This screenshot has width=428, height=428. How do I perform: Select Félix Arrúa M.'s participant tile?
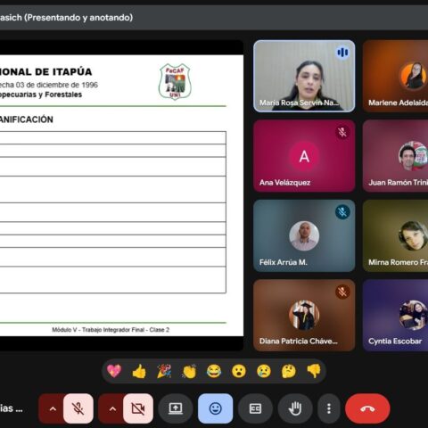(304, 235)
